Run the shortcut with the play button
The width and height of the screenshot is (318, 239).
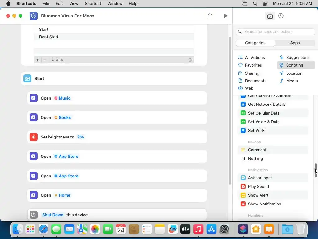[225, 16]
